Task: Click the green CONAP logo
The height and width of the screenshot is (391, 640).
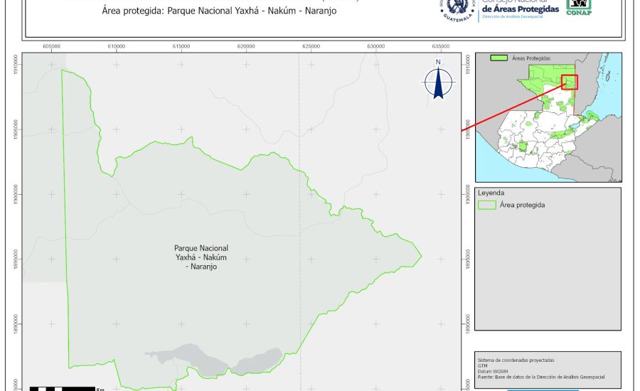Action: (x=578, y=7)
